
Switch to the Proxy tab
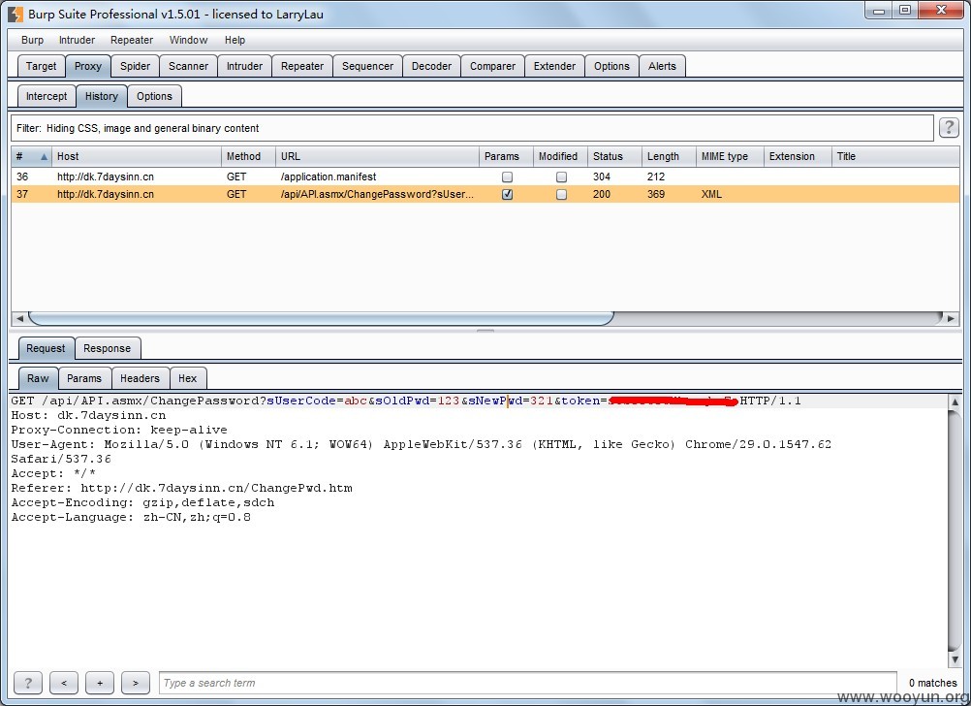[88, 66]
